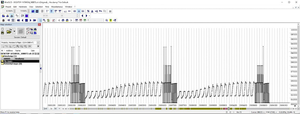Click the yellow question mark help icon

coord(110,20)
